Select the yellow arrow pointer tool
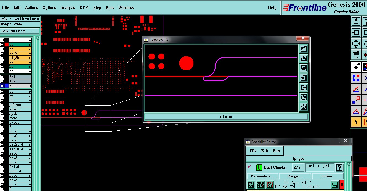Image resolution: width=367 pixels, height=191 pixels. coord(356,122)
